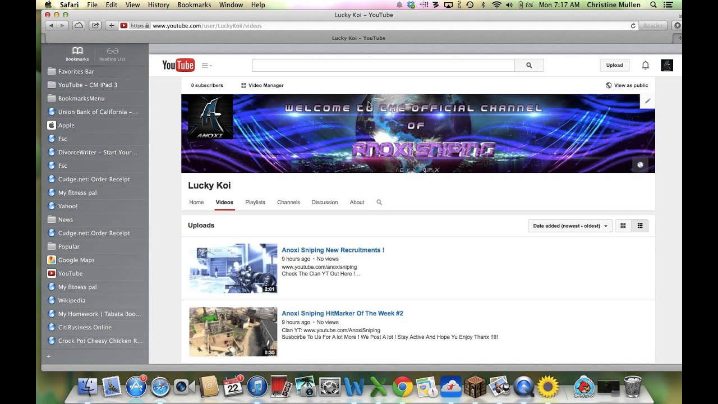This screenshot has width=718, height=404.
Task: Open the Discussion tab
Action: coord(325,202)
